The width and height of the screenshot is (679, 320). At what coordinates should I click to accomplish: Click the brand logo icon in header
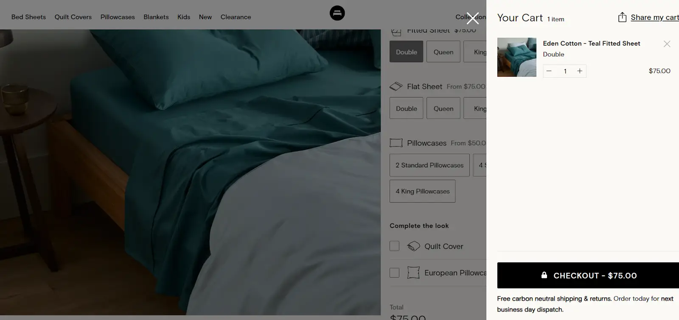tap(337, 13)
